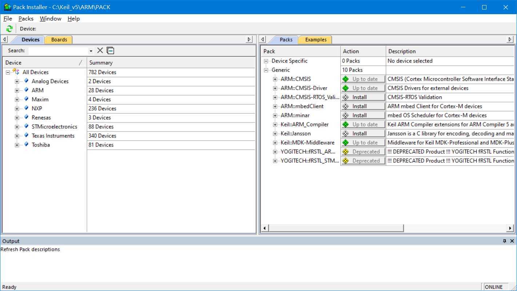Click the STMicroelectronics vendor icon
The width and height of the screenshot is (517, 291).
[26, 126]
